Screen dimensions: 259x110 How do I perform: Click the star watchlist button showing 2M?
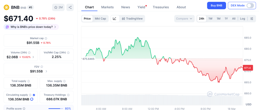coord(58,7)
